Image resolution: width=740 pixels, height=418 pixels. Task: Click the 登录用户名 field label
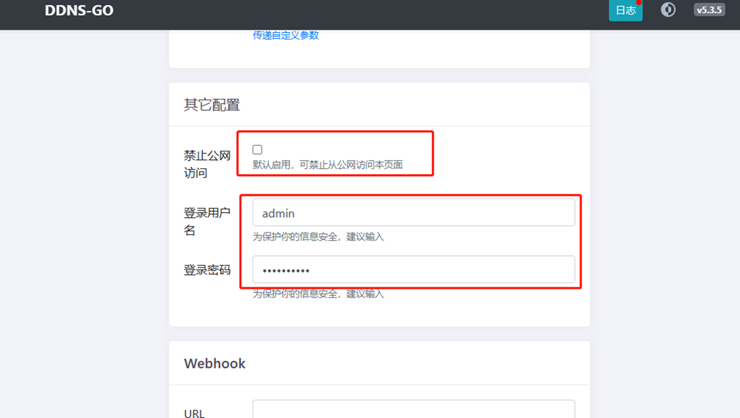coord(207,221)
